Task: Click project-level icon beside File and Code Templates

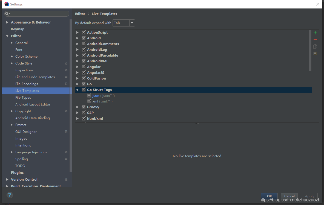Action: [66, 77]
